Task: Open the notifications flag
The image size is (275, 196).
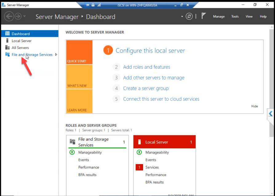Action: pyautogui.click(x=203, y=16)
